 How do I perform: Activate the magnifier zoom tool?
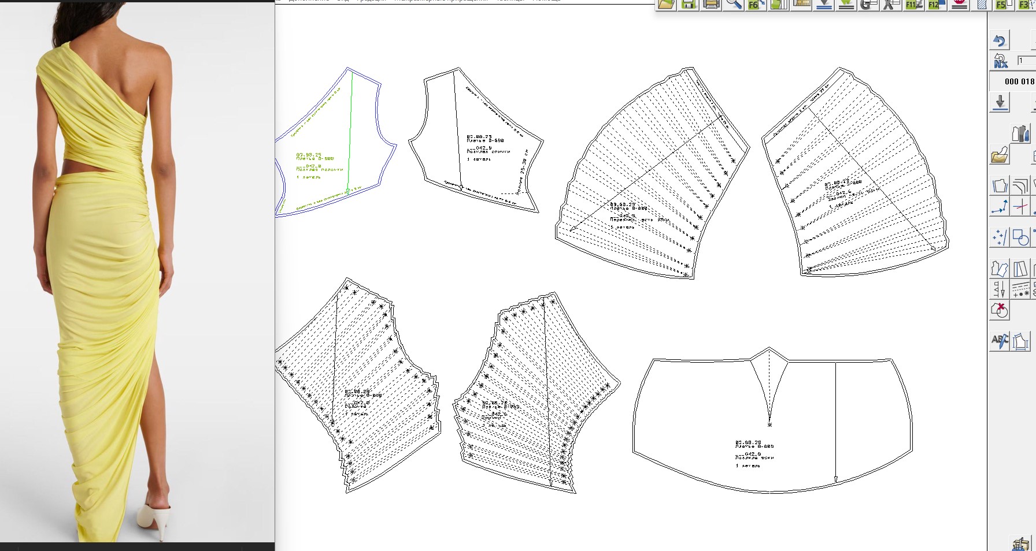coord(734,5)
